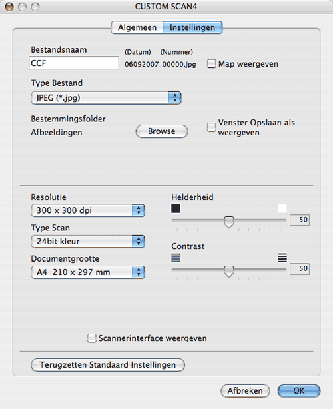This screenshot has width=333, height=409.
Task: Click the white brightness square icon
Action: [282, 208]
